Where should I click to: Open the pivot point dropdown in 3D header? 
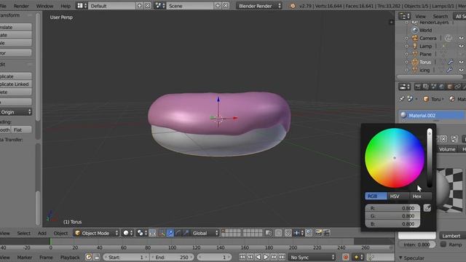click(x=141, y=233)
